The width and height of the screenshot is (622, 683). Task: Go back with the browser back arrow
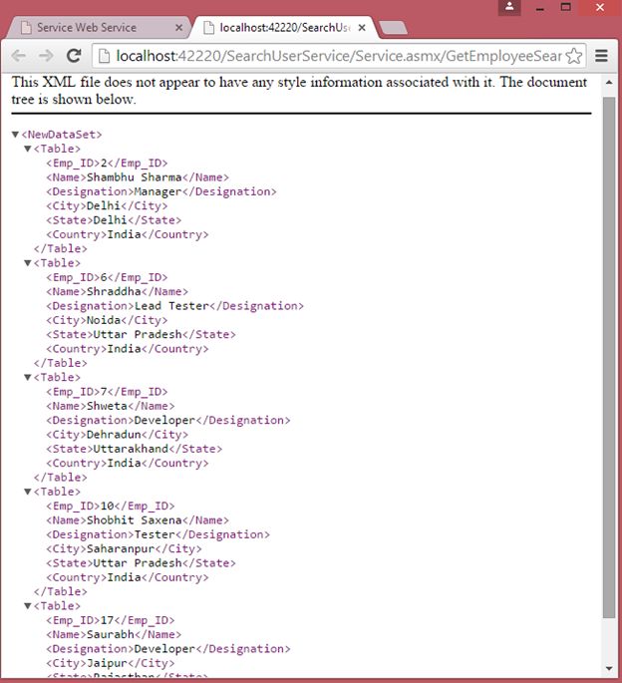point(18,56)
